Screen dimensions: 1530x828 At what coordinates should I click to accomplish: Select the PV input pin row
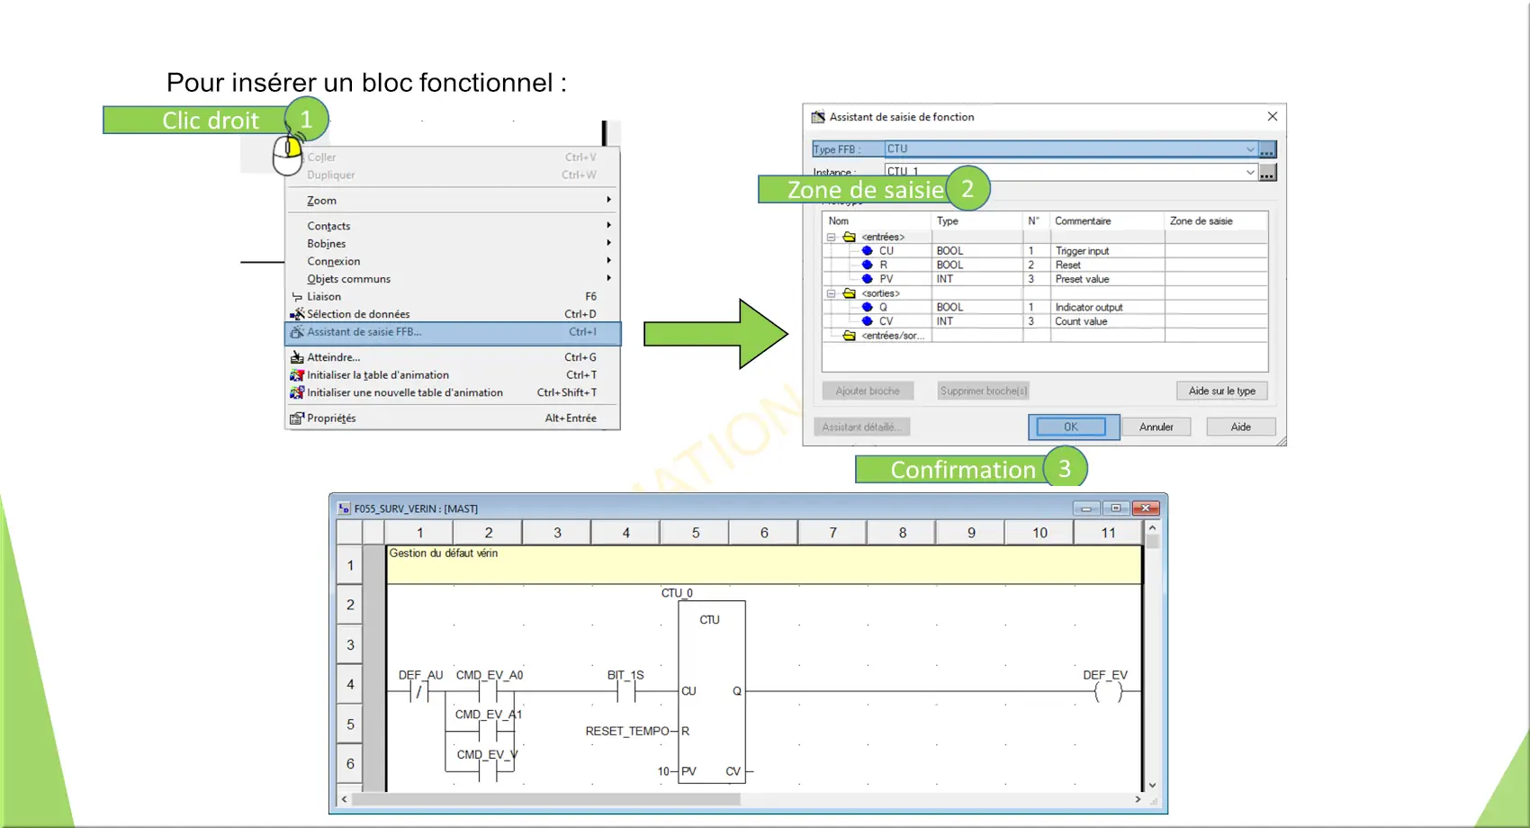coord(1045,279)
